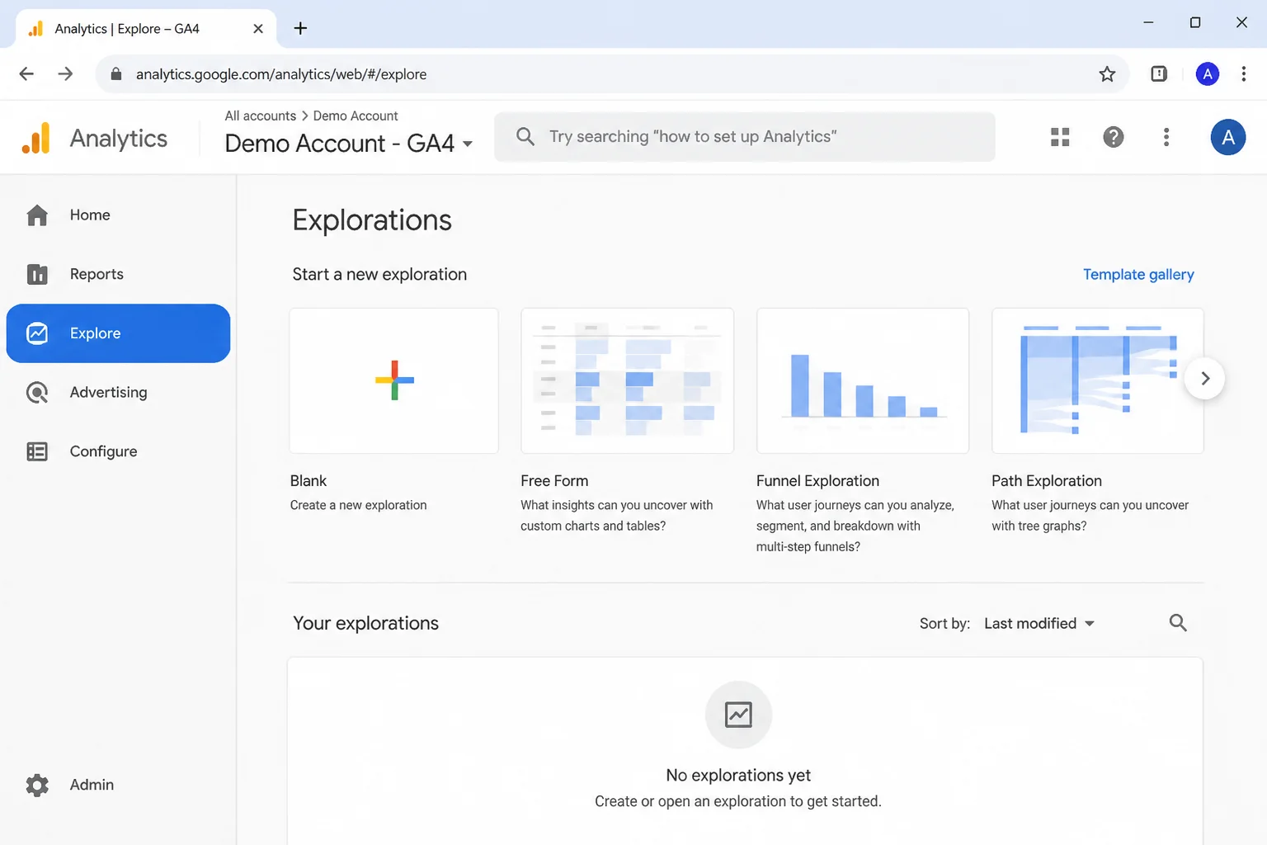Click the empty explorations placeholder icon

tap(738, 715)
